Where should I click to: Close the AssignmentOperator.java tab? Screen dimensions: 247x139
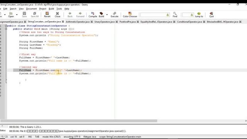pos(25,22)
